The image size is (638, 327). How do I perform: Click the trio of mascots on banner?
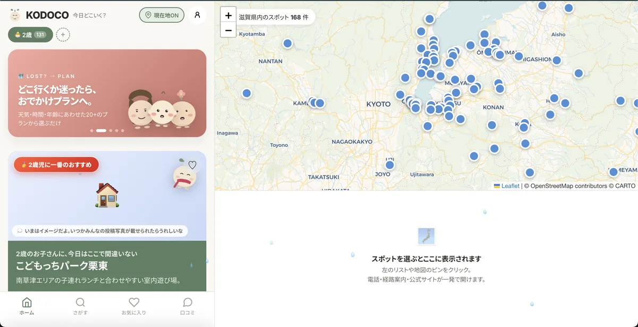(x=162, y=110)
